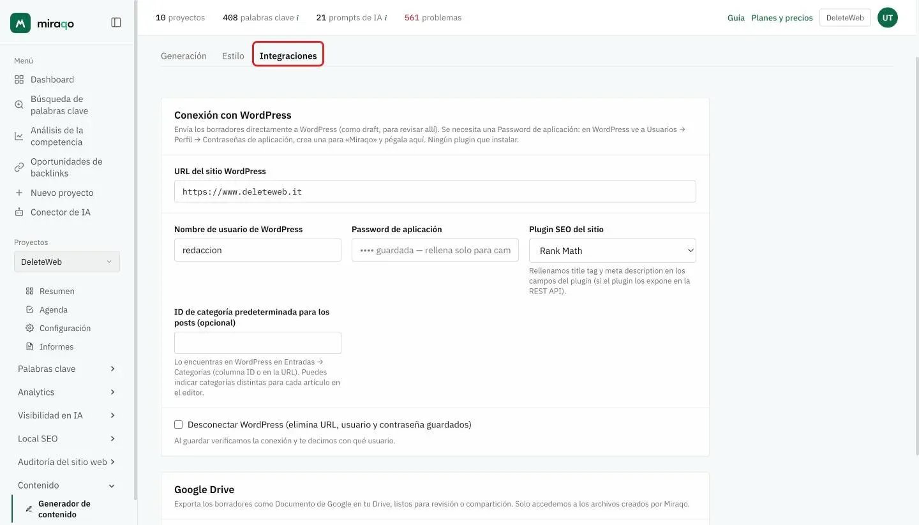
Task: Click the 10 proyectos counter
Action: pyautogui.click(x=181, y=18)
